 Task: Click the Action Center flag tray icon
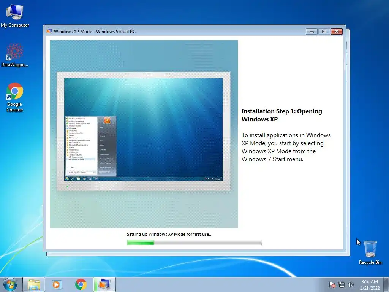click(332, 285)
